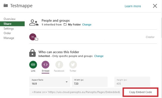Click the Link share icon
The height and width of the screenshot is (98, 162).
click(x=33, y=64)
